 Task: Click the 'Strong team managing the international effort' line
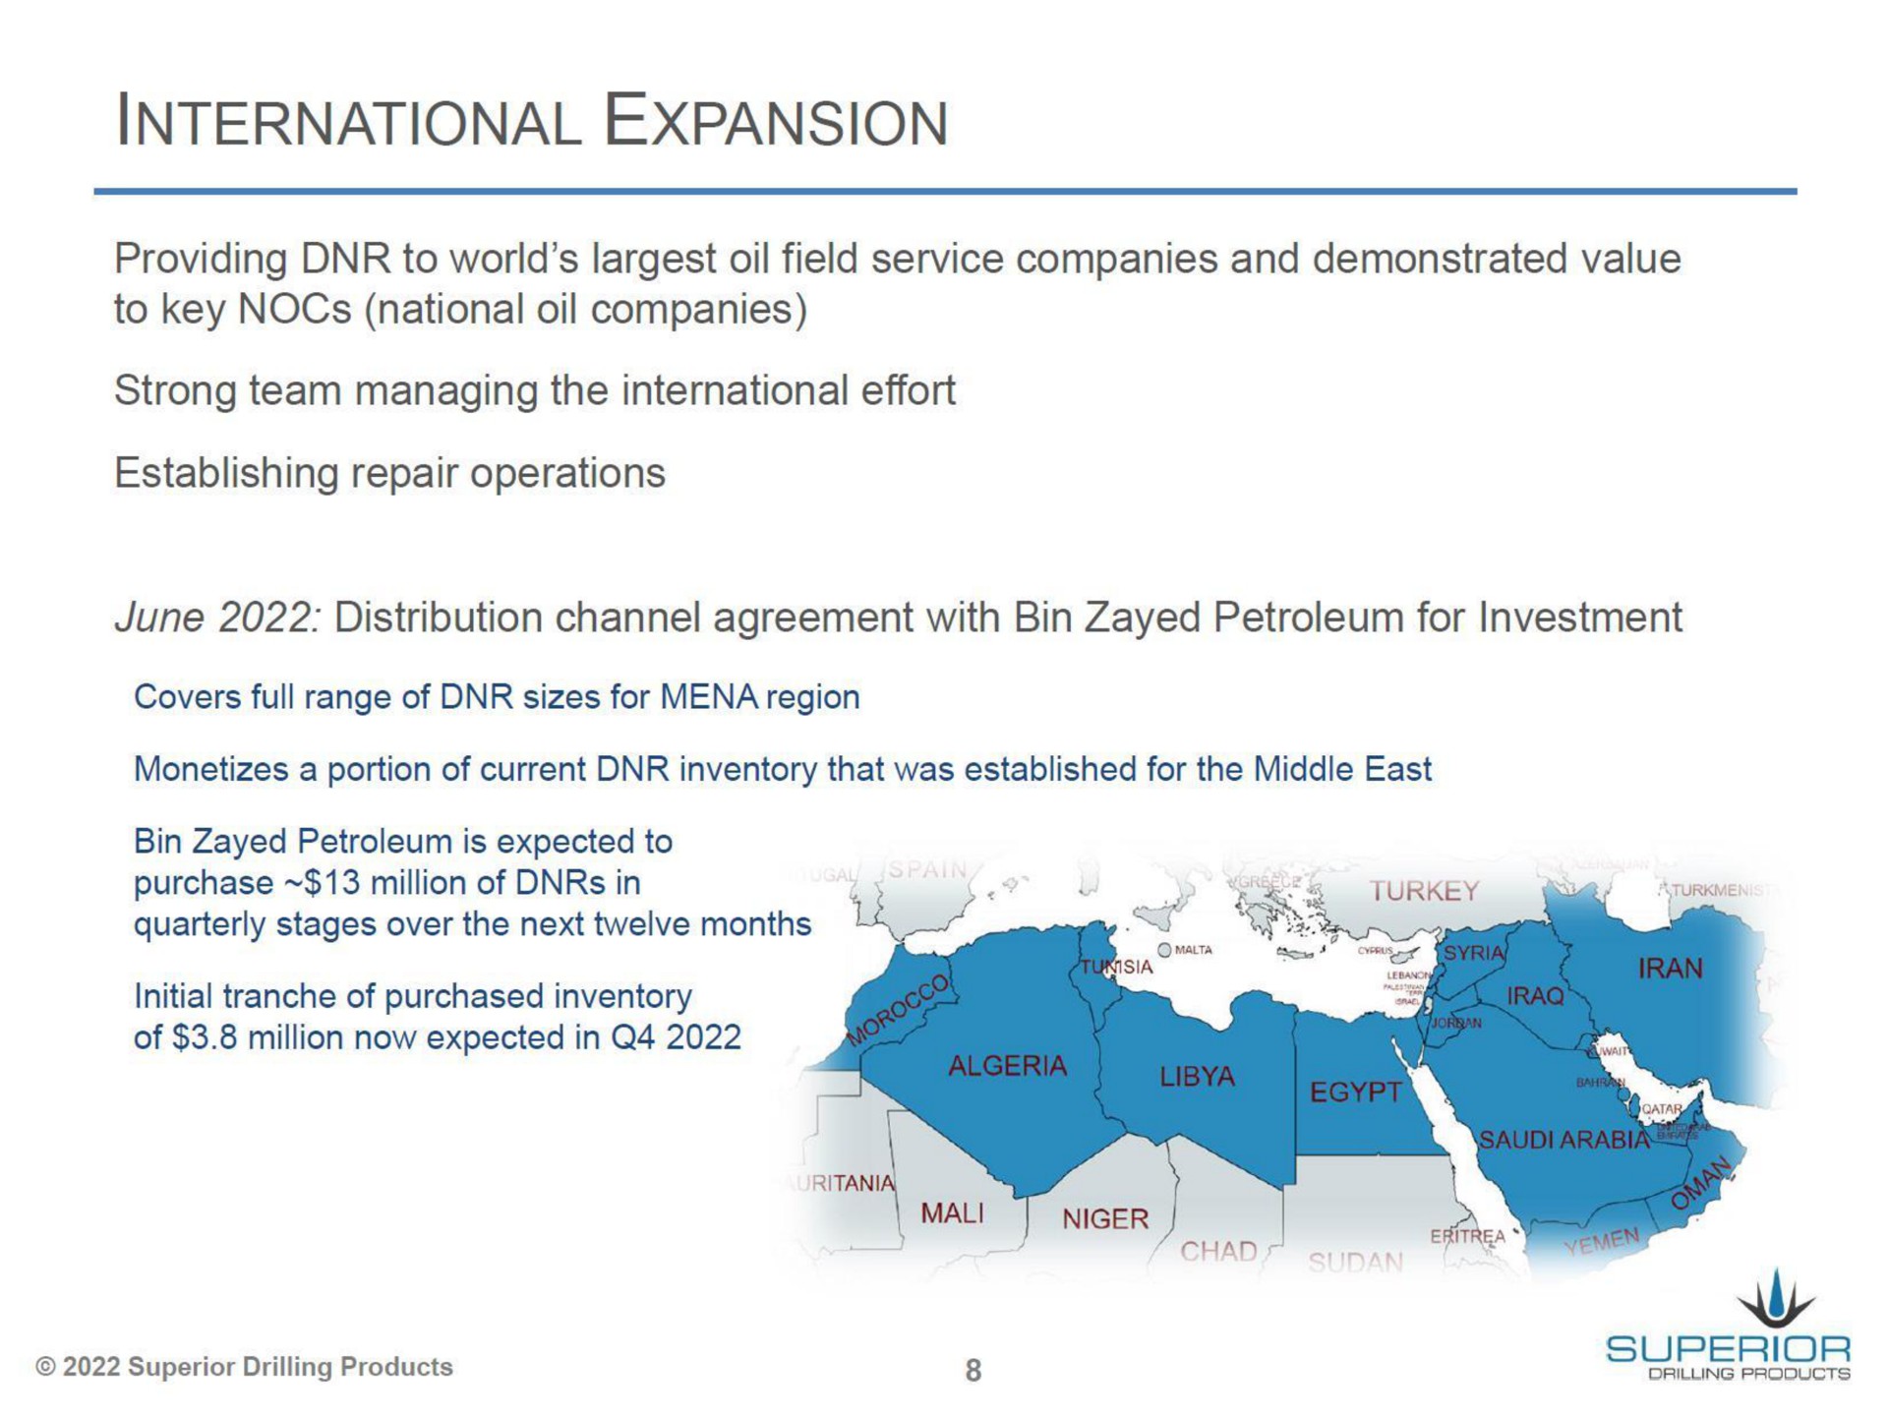point(535,391)
